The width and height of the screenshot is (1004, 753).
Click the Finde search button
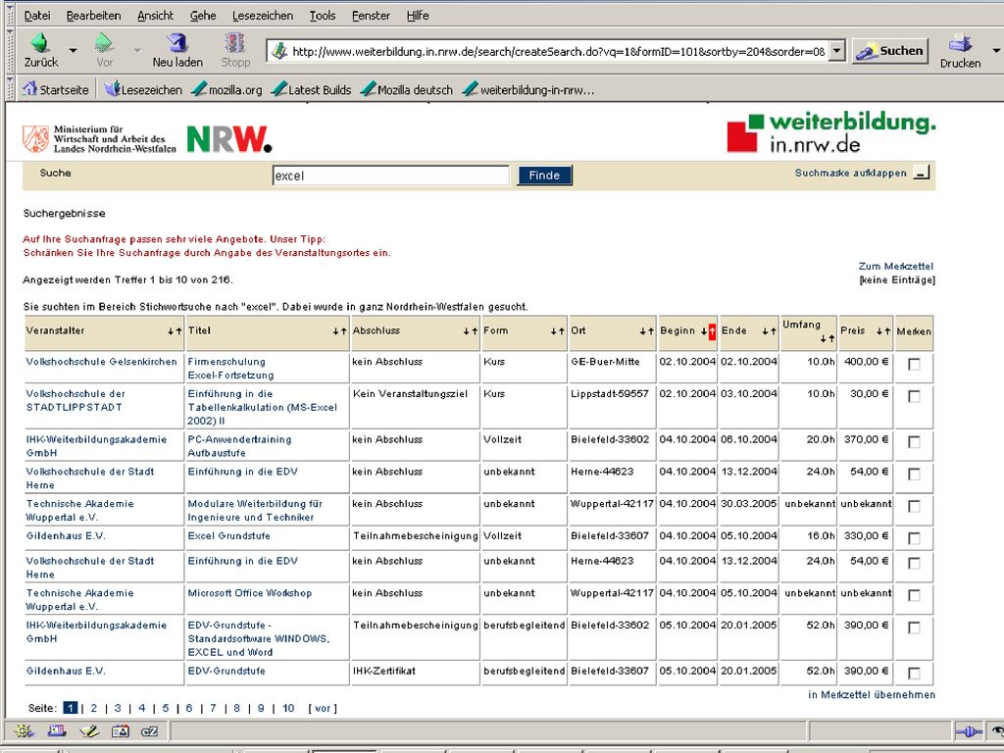pyautogui.click(x=544, y=176)
